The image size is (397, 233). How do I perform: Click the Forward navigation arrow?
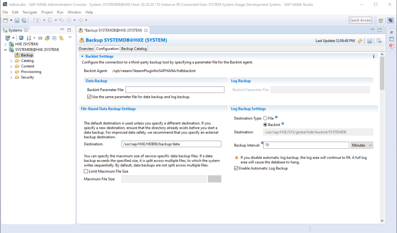[81, 20]
